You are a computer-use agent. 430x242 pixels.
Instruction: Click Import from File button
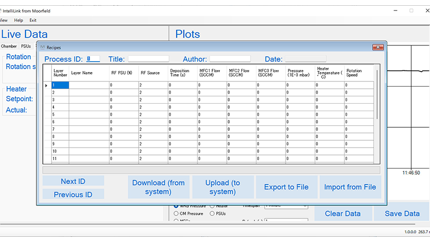(x=350, y=187)
